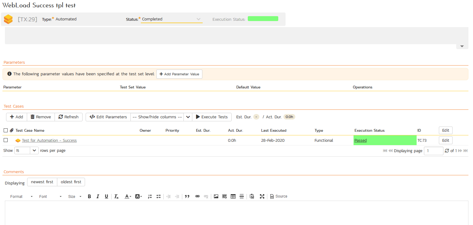Click the Paste from Word icon
473x225 pixels.
(x=252, y=196)
